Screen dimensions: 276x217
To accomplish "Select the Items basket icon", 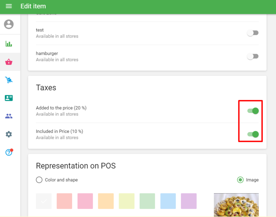I will coord(9,62).
